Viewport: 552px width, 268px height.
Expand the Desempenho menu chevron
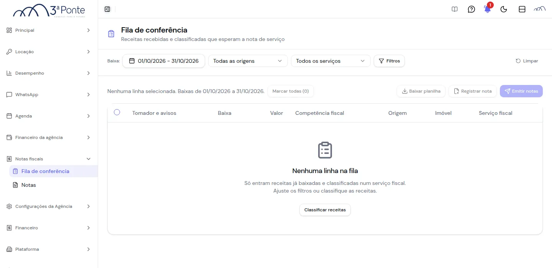pos(89,73)
